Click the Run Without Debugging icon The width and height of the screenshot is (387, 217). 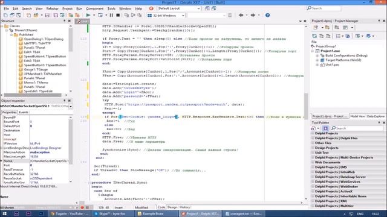100,15
